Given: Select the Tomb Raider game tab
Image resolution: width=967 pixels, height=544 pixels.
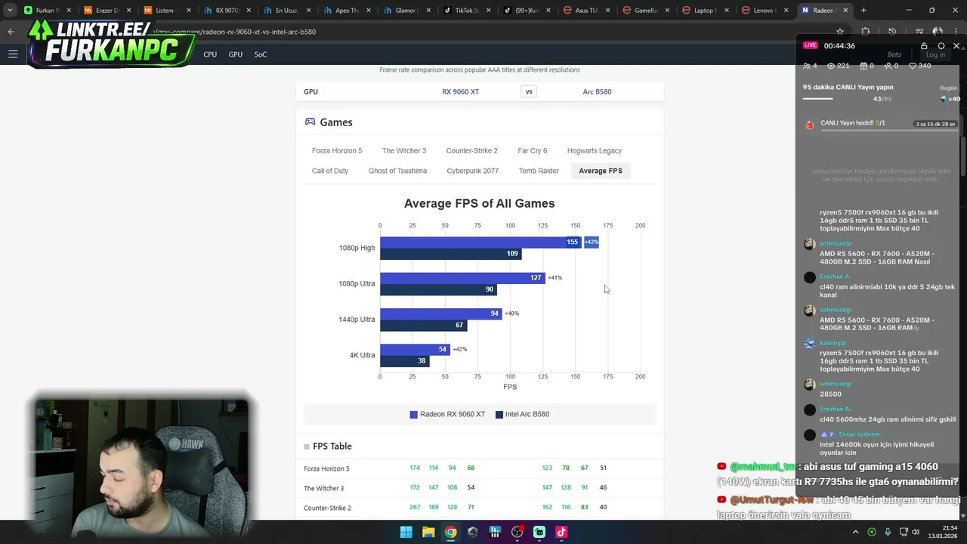Looking at the screenshot, I should 539,171.
